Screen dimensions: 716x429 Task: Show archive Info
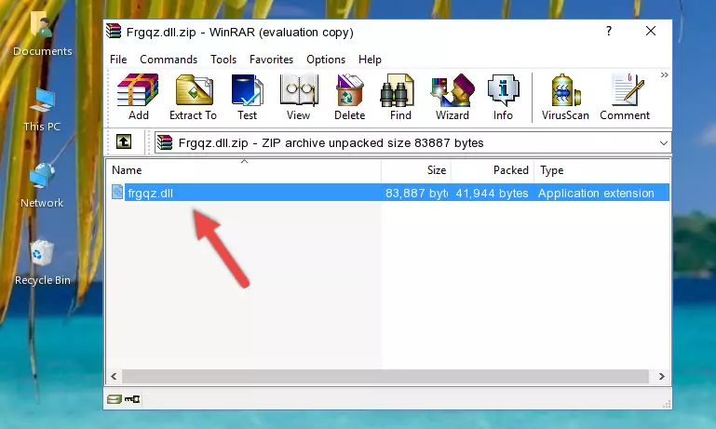[503, 97]
